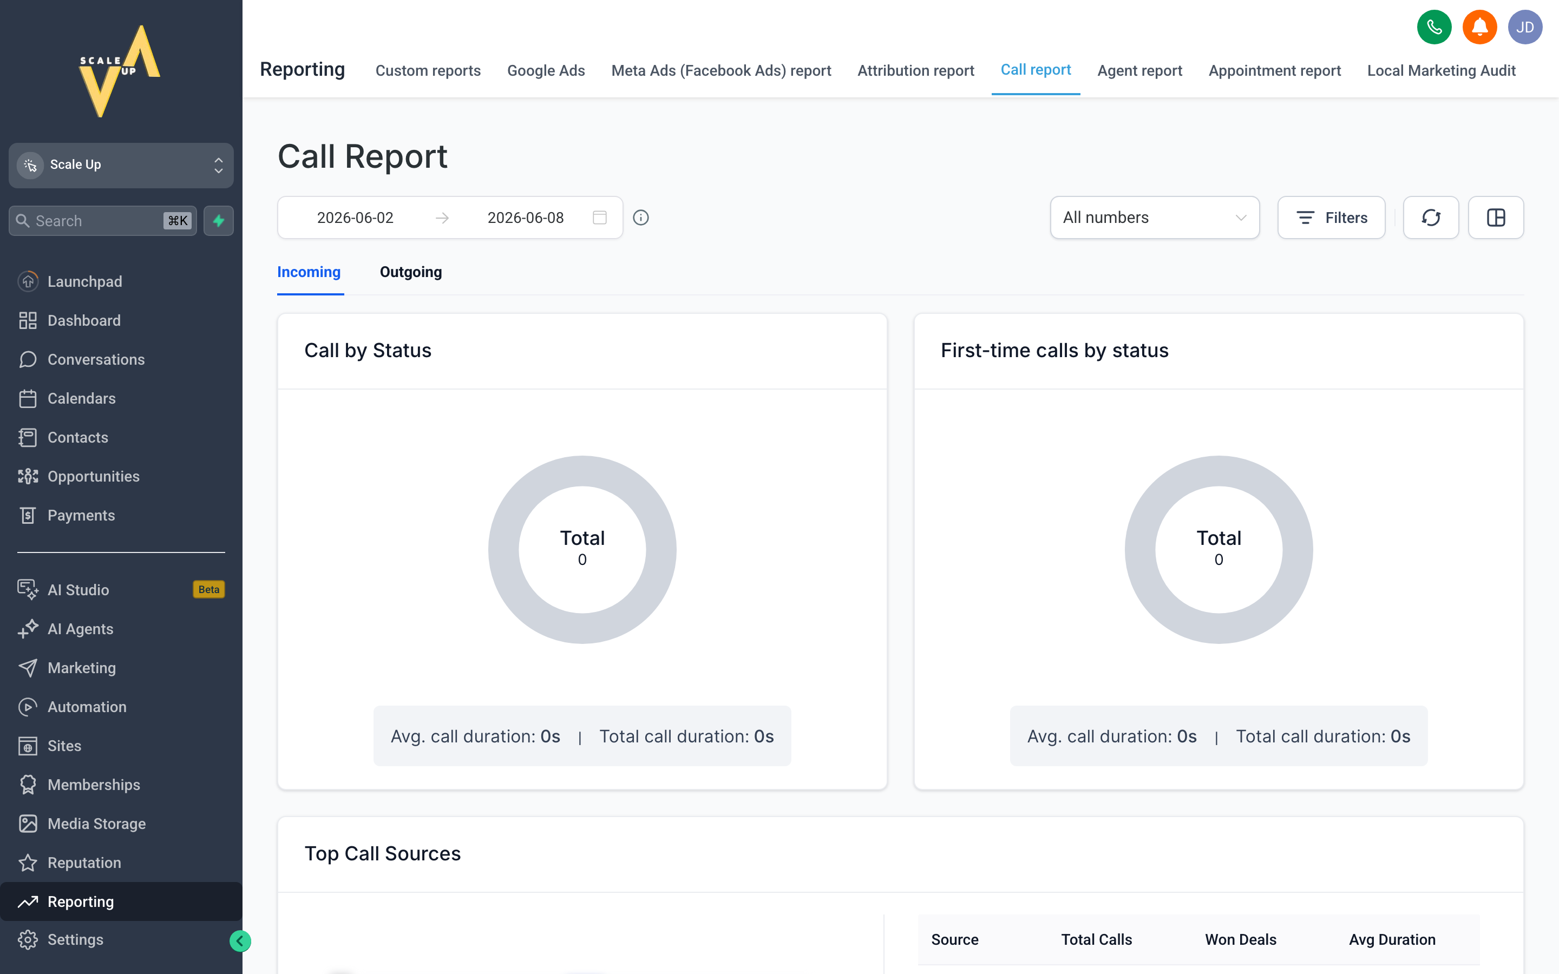Open Media Storage in the sidebar
1559x974 pixels.
coord(121,824)
